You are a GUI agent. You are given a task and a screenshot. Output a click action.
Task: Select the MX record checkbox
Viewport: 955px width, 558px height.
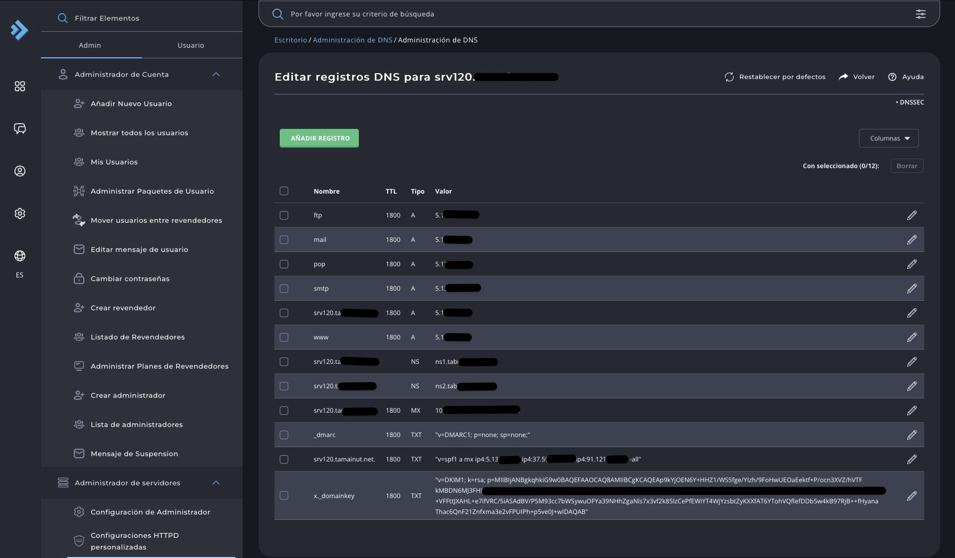(284, 411)
